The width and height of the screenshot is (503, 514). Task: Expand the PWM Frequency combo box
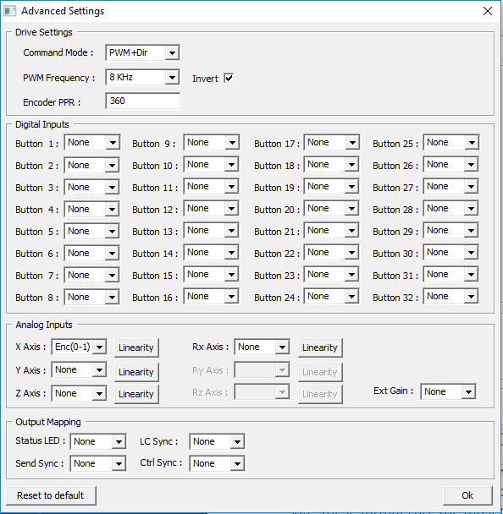point(142,78)
